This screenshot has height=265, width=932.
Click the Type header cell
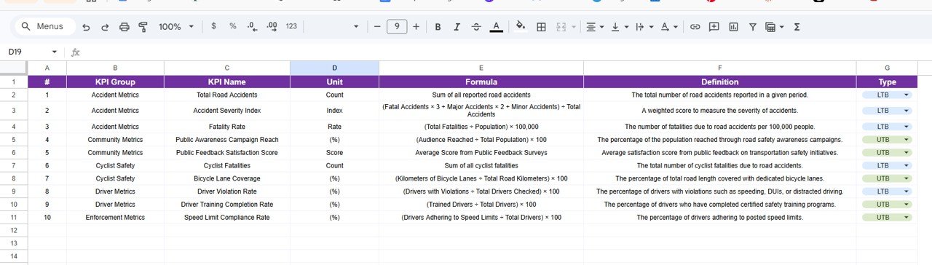click(888, 82)
